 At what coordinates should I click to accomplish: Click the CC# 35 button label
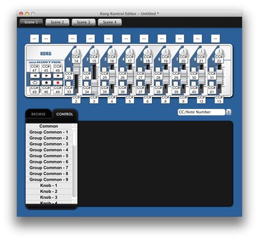coord(104,90)
